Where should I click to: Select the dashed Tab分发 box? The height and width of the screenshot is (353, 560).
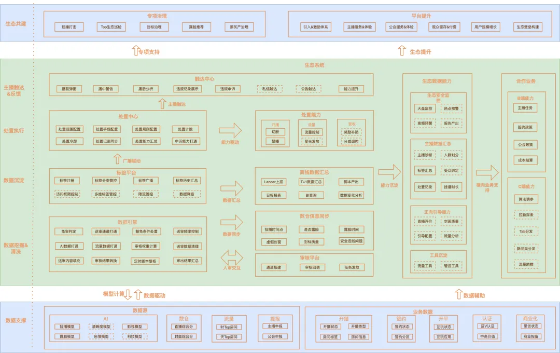point(526,232)
